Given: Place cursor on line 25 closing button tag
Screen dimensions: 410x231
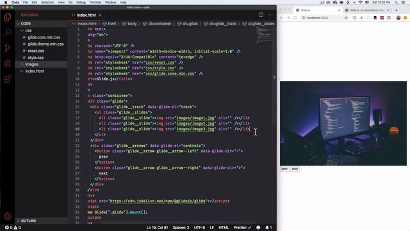Looking at the screenshot, I should click(x=104, y=162).
